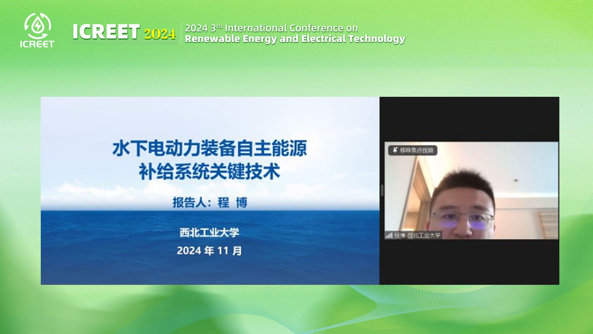593x334 pixels.
Task: Click the ICREET wordmark beneath the logo
Action: point(37,44)
